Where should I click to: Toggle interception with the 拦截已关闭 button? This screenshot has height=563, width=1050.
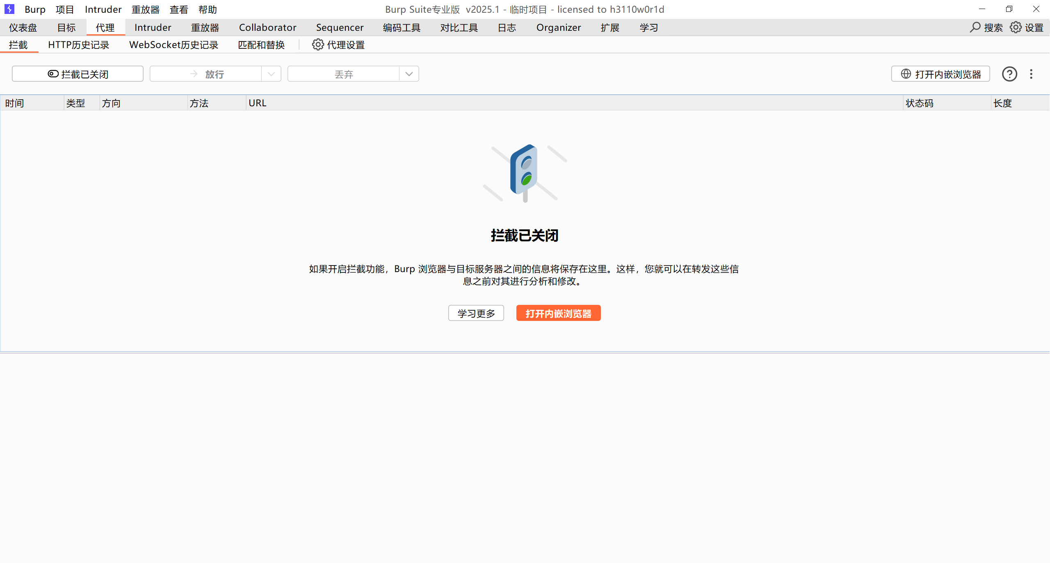coord(78,74)
